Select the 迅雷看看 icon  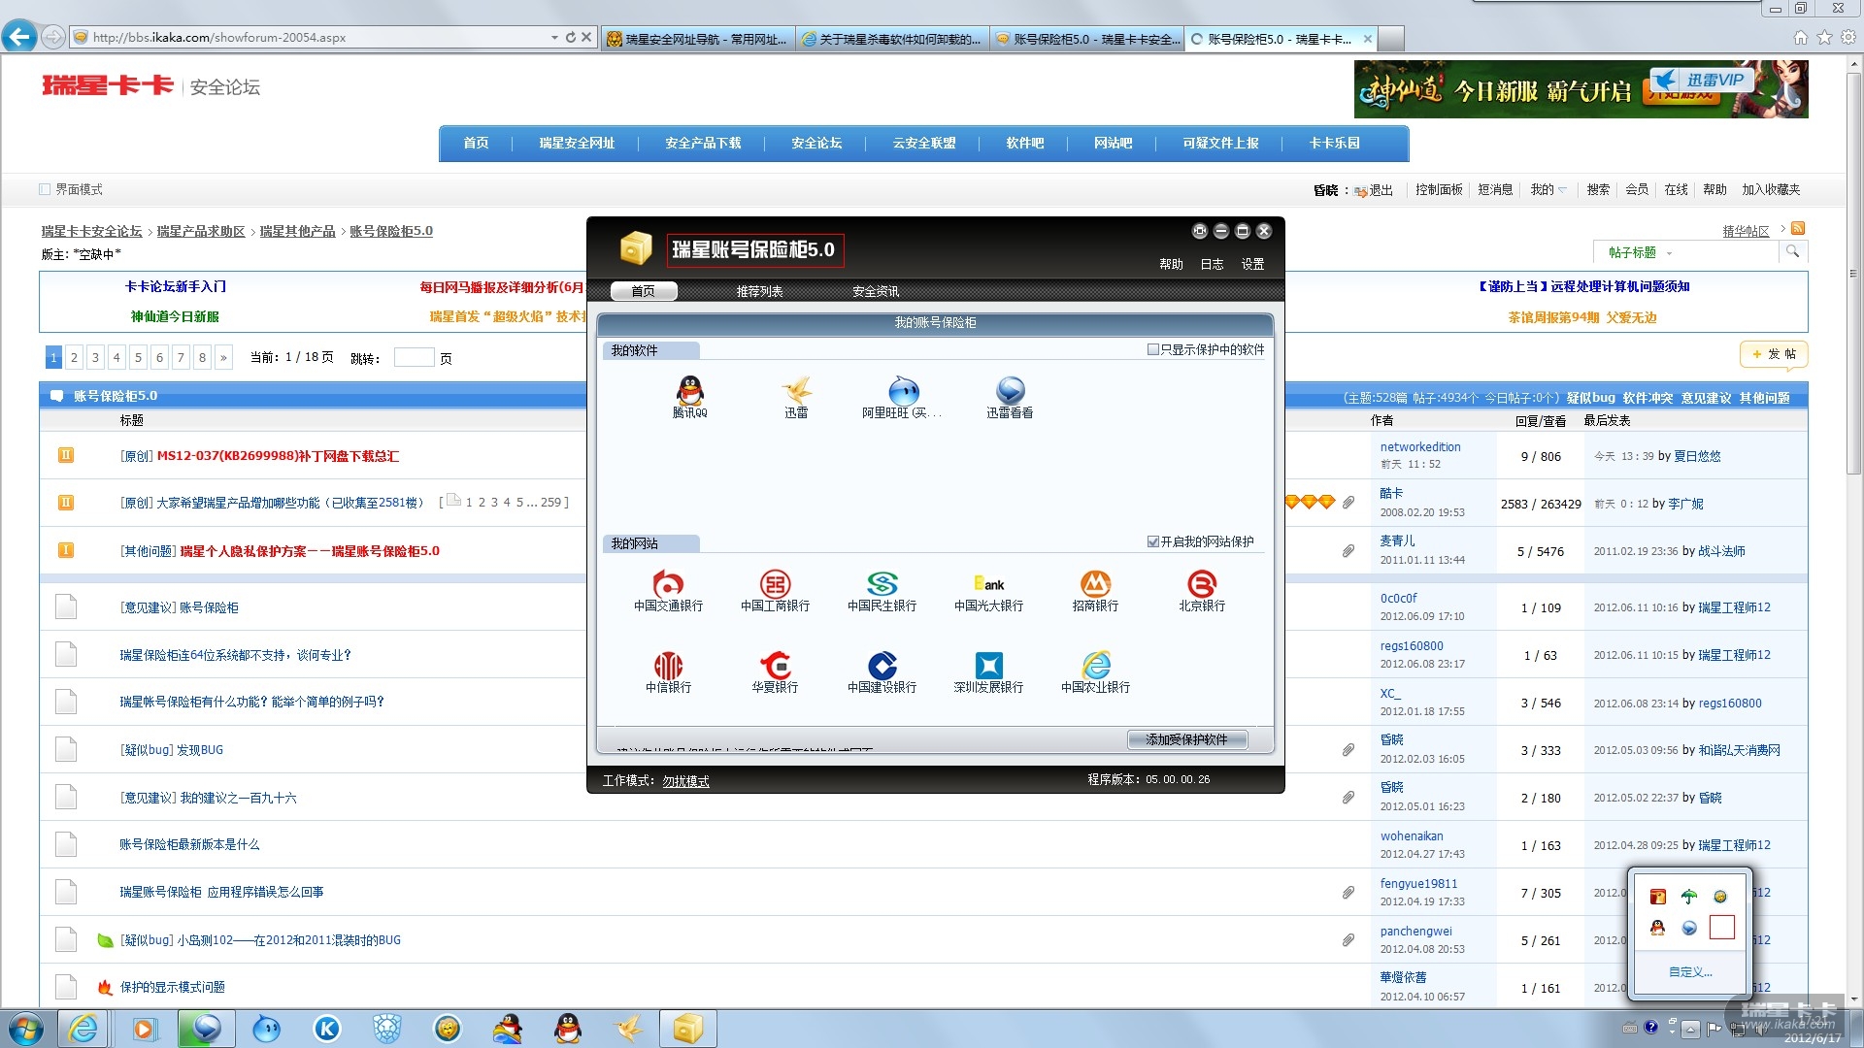coord(1010,391)
